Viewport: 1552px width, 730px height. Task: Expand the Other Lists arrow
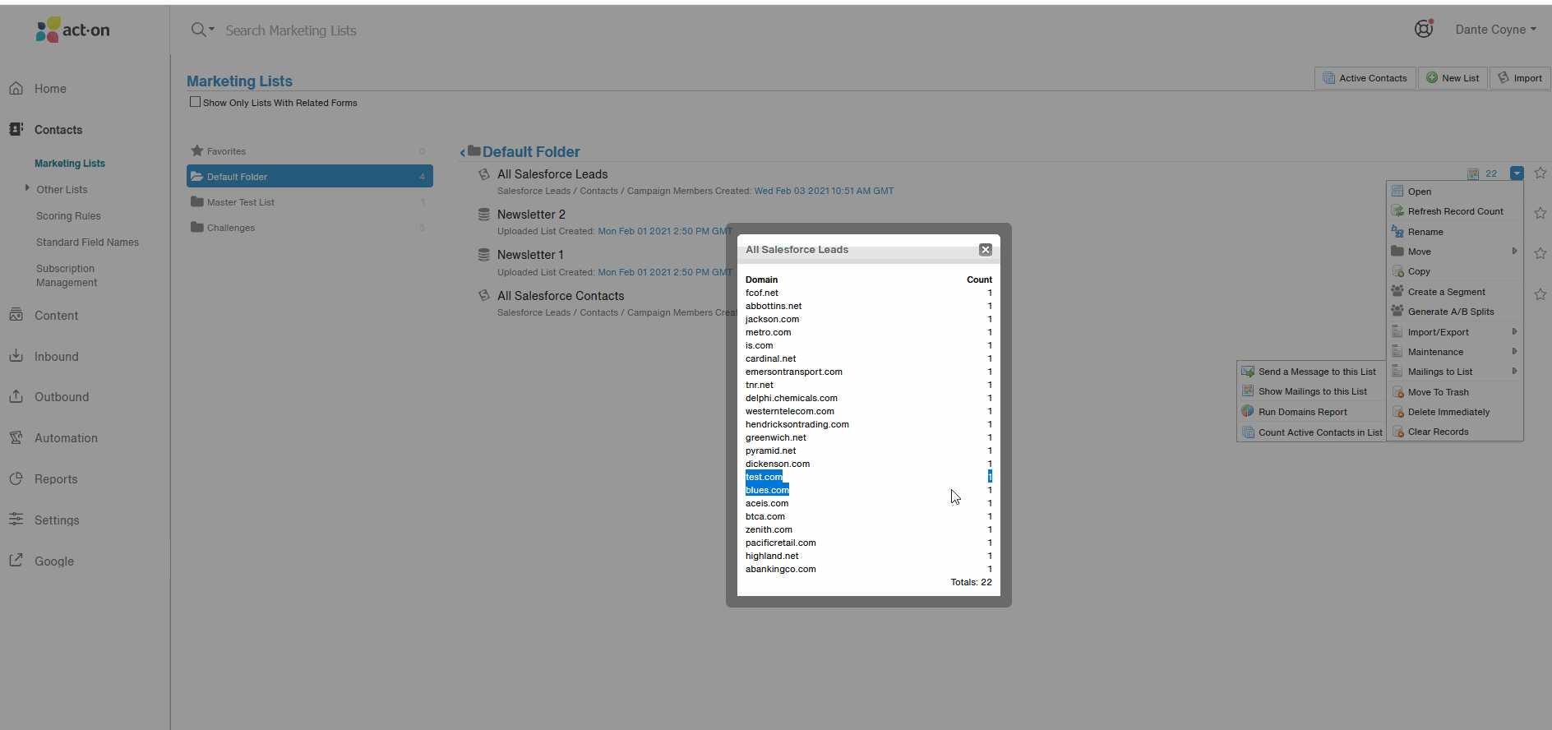pyautogui.click(x=27, y=188)
